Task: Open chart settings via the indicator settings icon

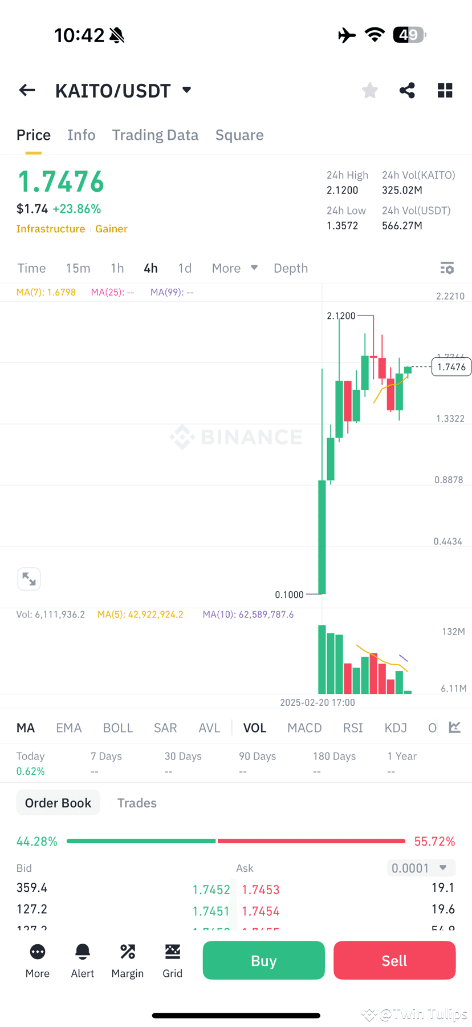Action: point(447,268)
